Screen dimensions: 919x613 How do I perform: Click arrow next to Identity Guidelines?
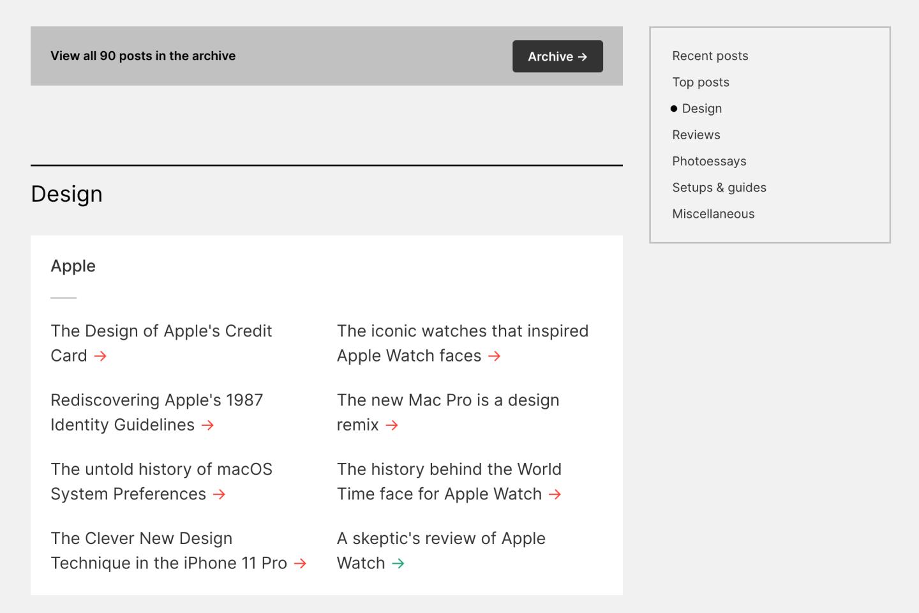click(x=207, y=425)
